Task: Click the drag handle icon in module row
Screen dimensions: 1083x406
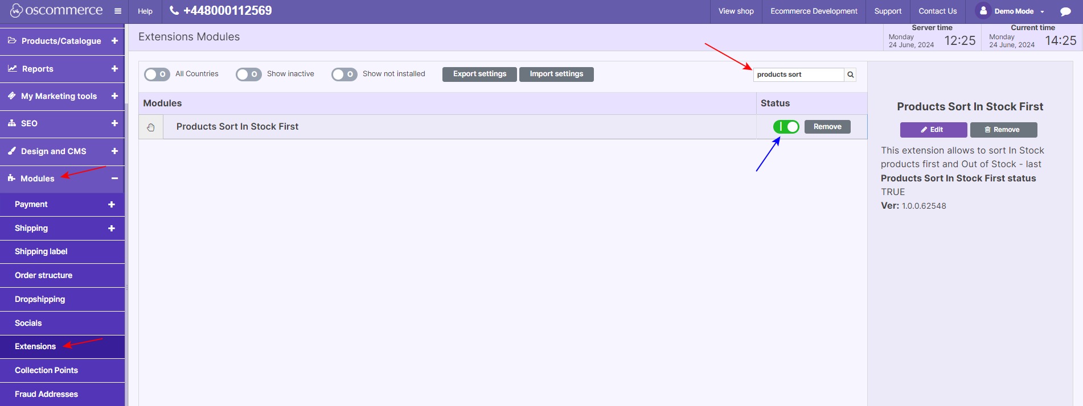Action: tap(151, 127)
